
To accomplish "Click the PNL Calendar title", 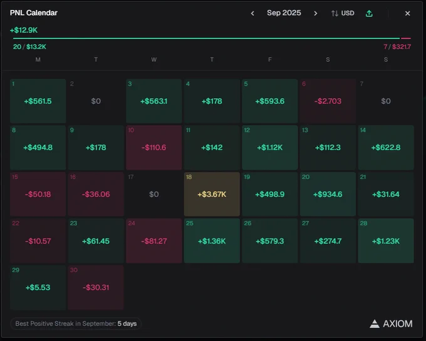I will [34, 13].
